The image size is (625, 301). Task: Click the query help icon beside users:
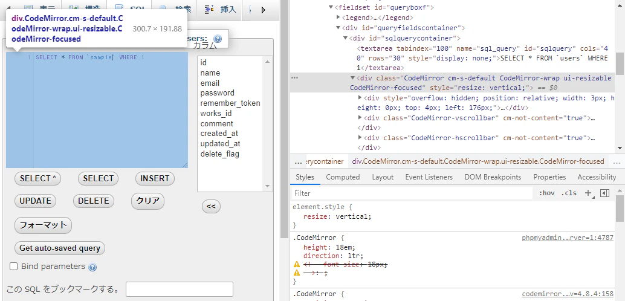tap(217, 39)
